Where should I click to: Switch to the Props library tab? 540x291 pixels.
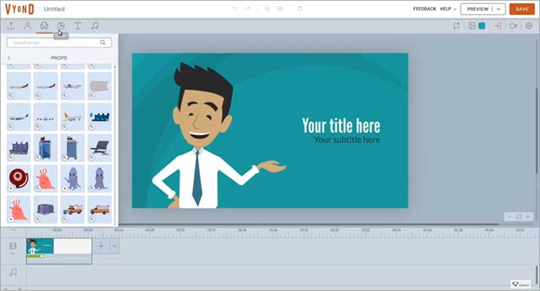click(44, 26)
